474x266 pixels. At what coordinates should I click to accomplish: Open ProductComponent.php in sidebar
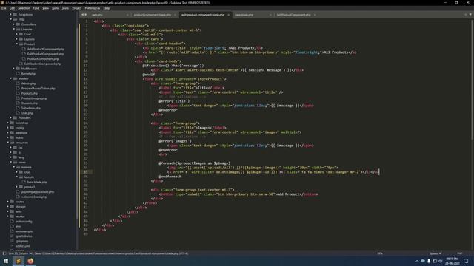coord(43,59)
